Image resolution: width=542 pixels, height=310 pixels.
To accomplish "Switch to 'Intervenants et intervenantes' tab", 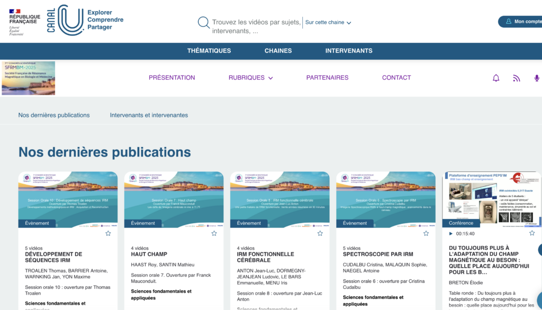I will tap(149, 115).
